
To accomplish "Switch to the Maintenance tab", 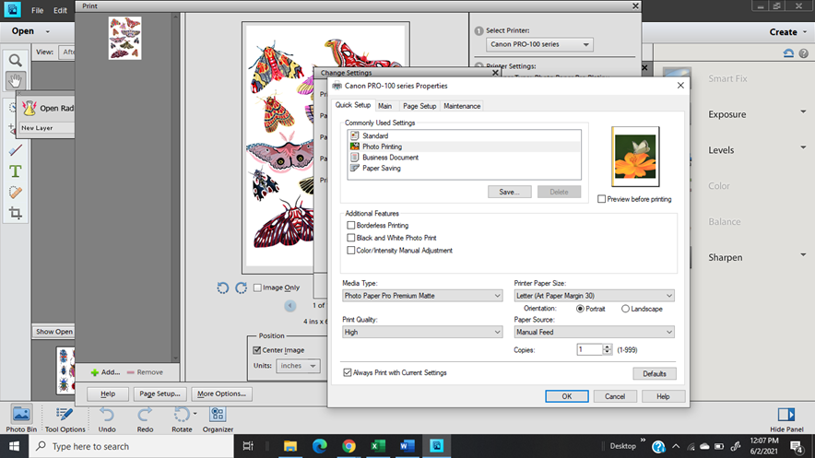I will click(x=462, y=106).
